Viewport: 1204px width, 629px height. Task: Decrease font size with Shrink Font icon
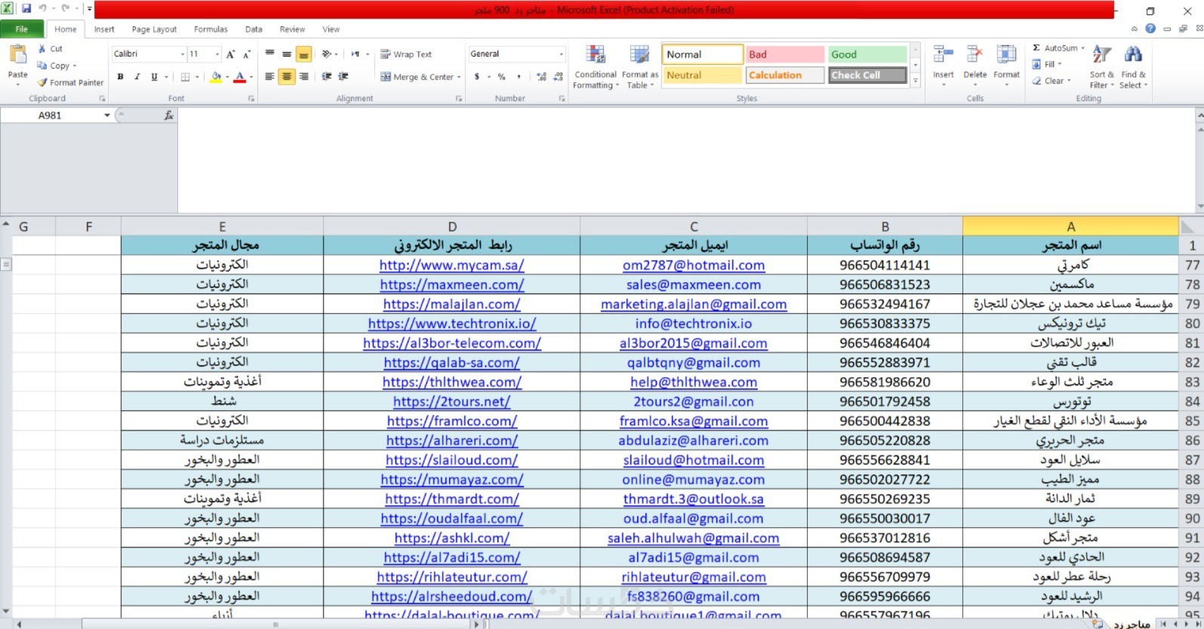[246, 54]
